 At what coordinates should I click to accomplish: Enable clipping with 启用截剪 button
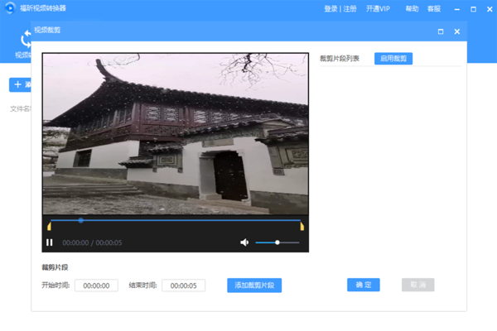(x=393, y=59)
